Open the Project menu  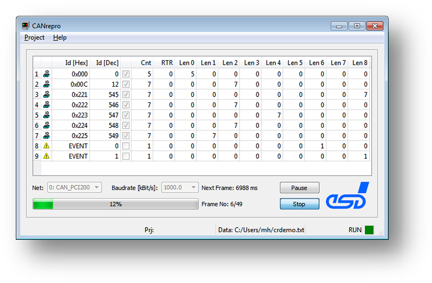pos(34,37)
